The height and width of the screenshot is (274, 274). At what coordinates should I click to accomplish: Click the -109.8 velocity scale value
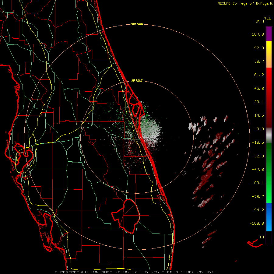click(257, 223)
